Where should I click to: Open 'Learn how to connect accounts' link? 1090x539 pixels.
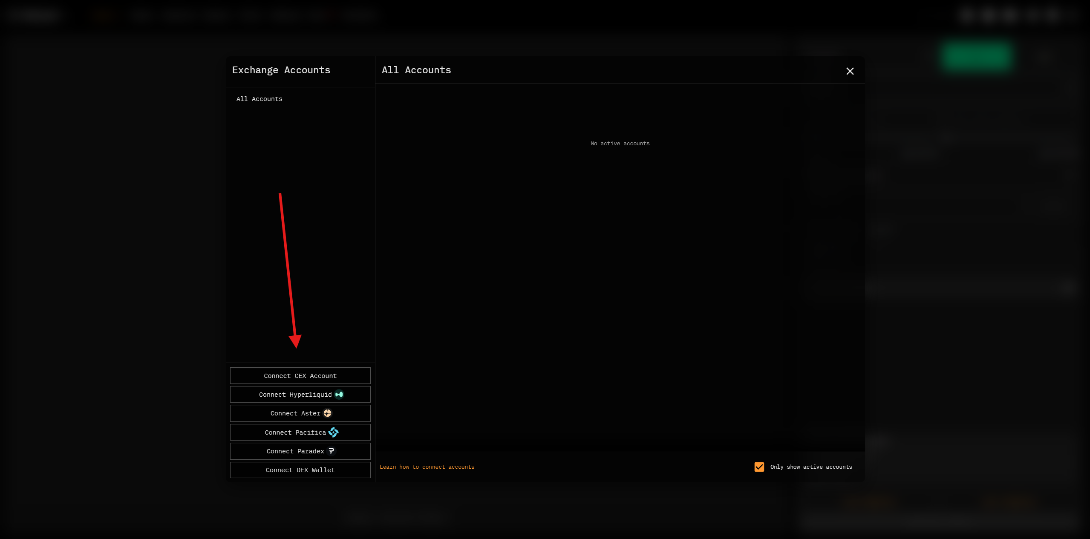[x=427, y=467]
